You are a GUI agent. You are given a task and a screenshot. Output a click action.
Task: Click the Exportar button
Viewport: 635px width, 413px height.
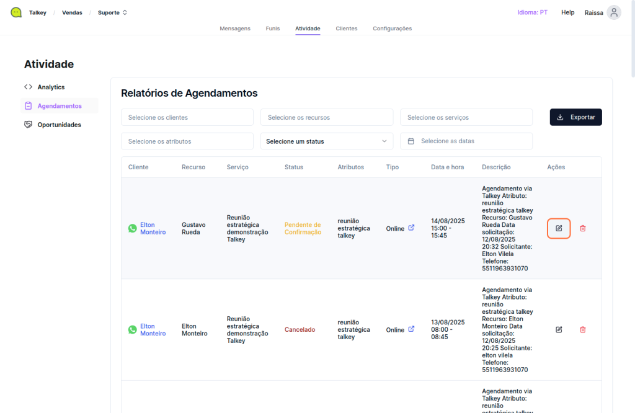[x=575, y=117]
